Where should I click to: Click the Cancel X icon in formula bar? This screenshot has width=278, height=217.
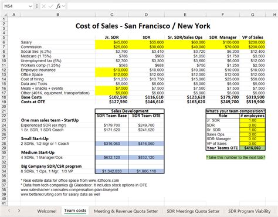tap(43, 6)
